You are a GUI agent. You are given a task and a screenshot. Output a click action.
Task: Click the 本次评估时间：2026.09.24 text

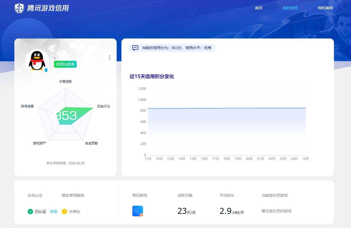[66, 163]
